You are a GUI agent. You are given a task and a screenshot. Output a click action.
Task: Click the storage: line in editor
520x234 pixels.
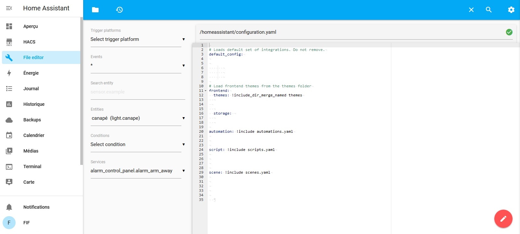[x=223, y=113]
